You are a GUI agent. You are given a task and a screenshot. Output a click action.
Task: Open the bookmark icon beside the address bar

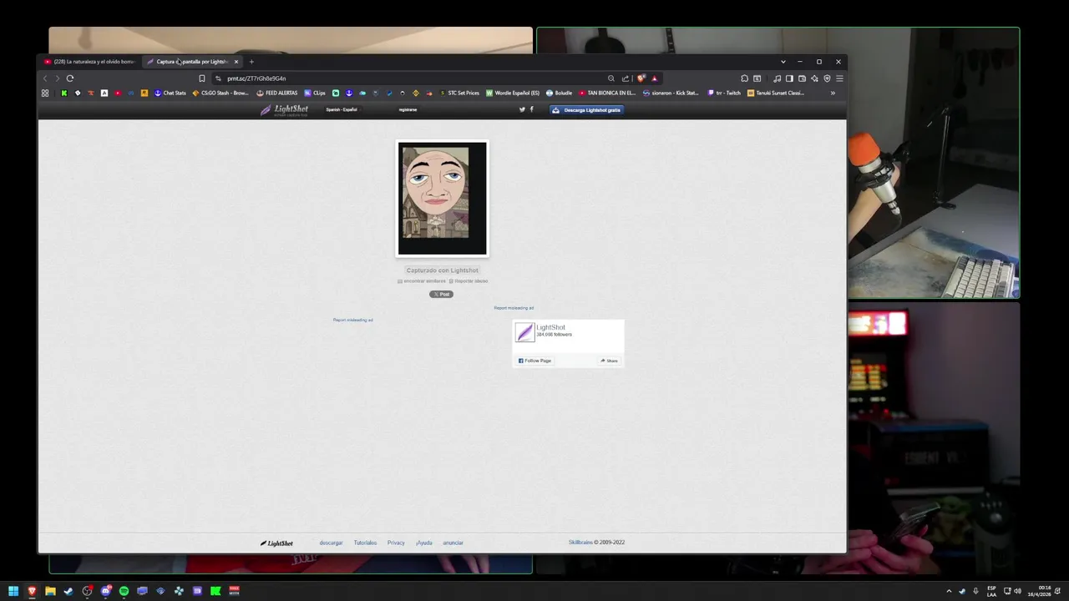[x=201, y=78]
